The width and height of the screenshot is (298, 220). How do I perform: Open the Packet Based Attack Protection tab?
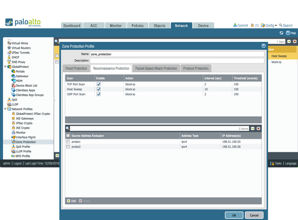156,69
